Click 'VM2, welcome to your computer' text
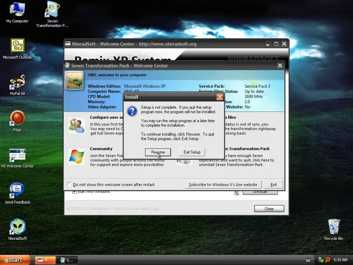Image resolution: width=353 pixels, height=265 pixels. (x=117, y=75)
